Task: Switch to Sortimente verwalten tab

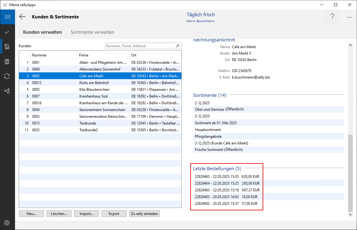Action: click(92, 32)
